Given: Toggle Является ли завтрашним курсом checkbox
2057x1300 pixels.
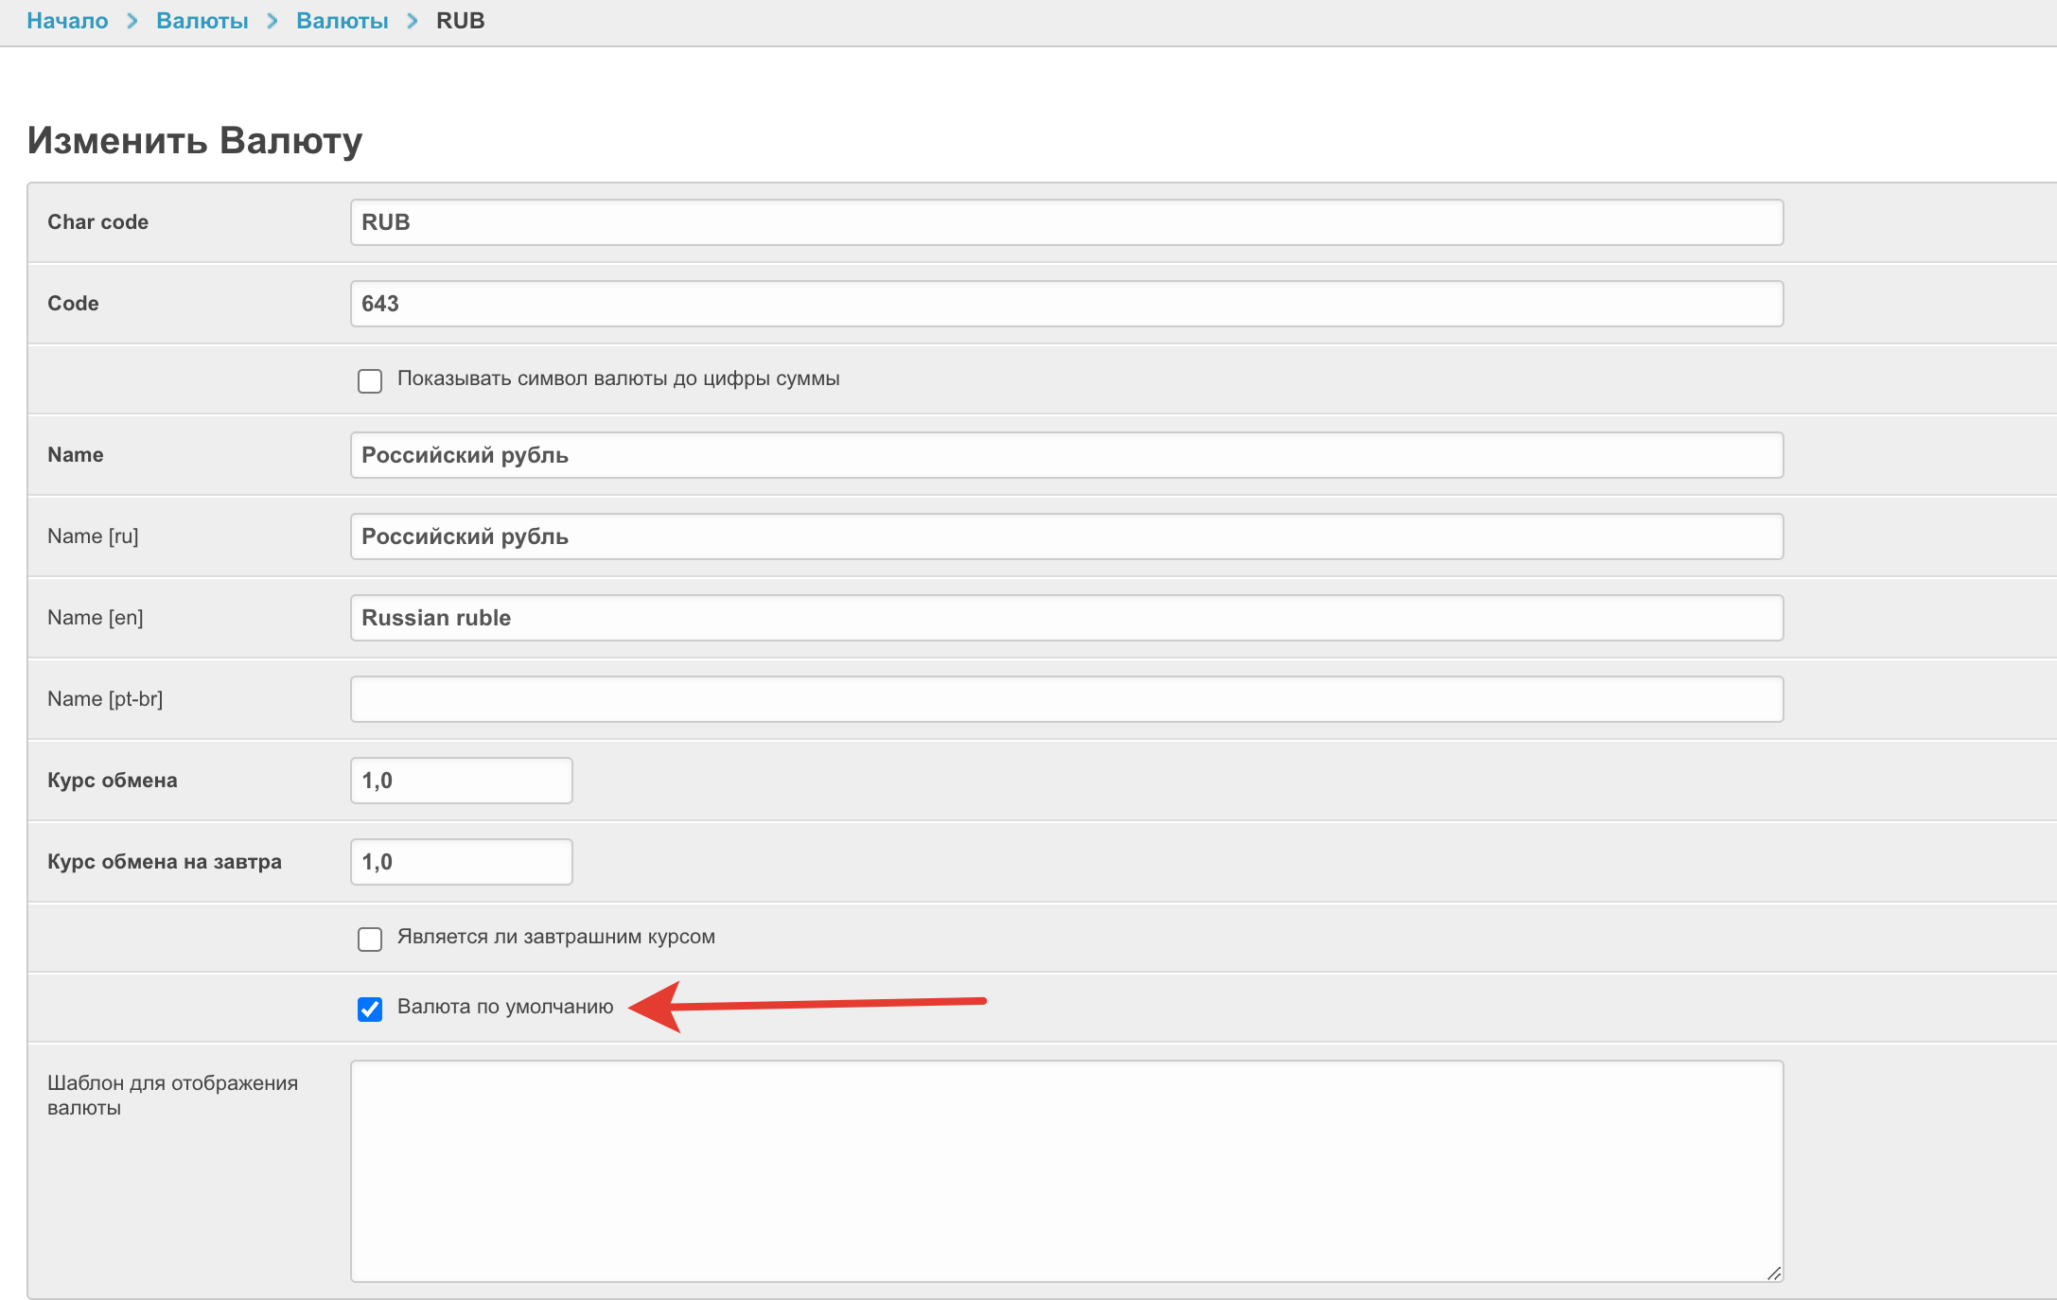Looking at the screenshot, I should pyautogui.click(x=370, y=940).
